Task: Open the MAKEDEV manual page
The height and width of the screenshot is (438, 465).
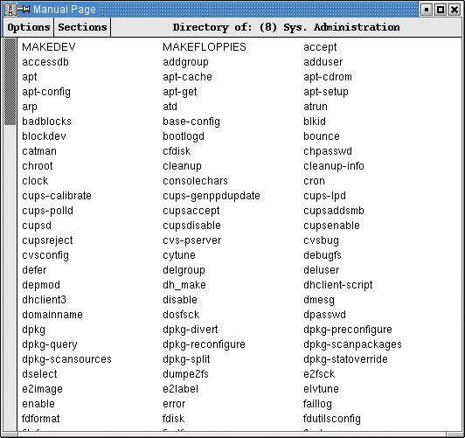Action: pyautogui.click(x=49, y=47)
